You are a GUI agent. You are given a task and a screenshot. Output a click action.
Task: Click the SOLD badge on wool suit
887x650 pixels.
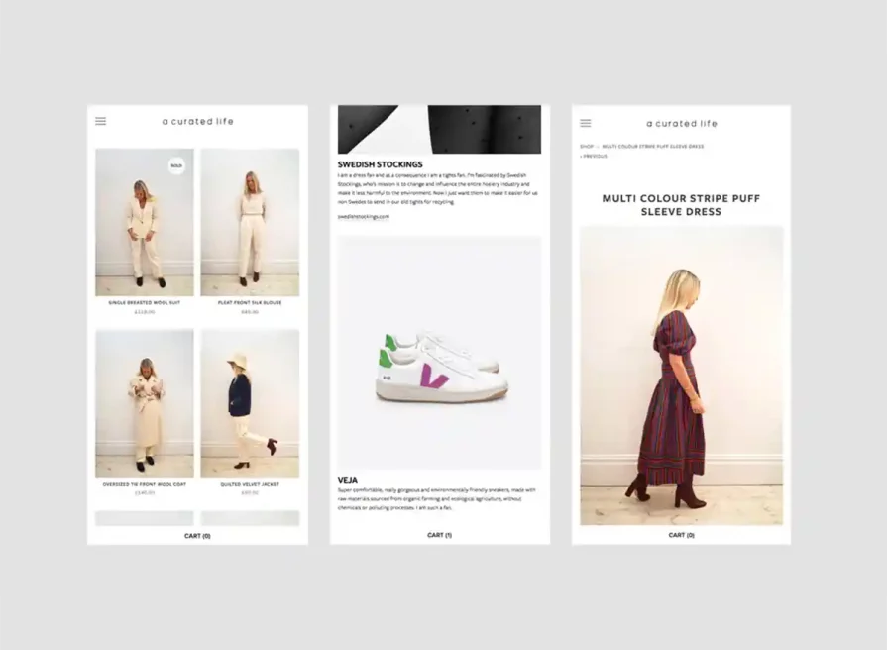click(176, 165)
